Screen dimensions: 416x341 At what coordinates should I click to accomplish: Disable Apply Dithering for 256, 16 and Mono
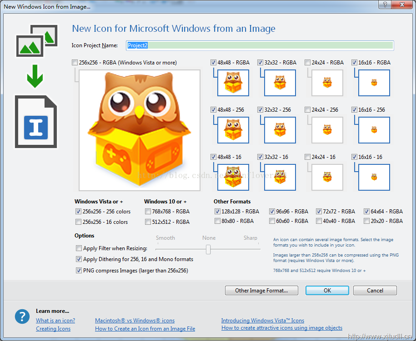click(79, 259)
